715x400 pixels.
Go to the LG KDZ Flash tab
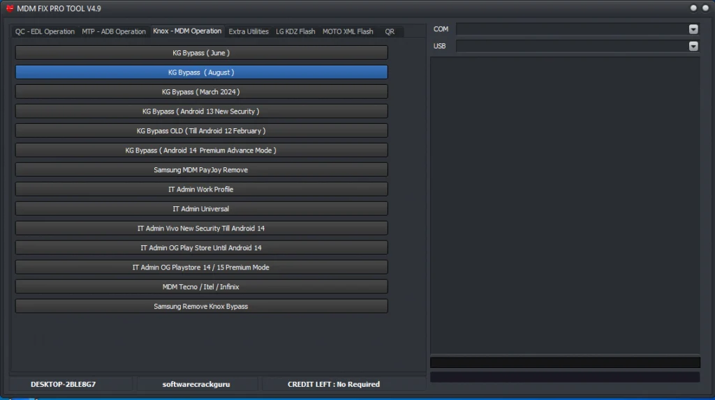(295, 31)
